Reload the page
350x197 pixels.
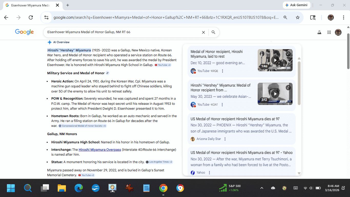(x=31, y=17)
